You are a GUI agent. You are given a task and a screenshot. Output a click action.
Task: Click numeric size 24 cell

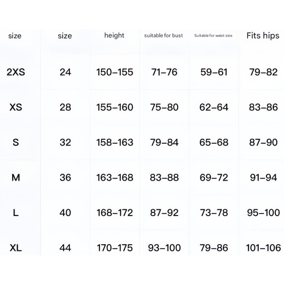pyautogui.click(x=66, y=72)
